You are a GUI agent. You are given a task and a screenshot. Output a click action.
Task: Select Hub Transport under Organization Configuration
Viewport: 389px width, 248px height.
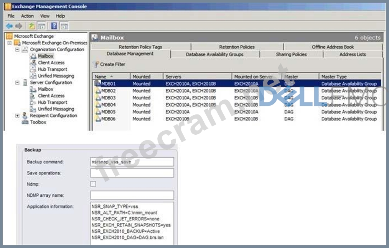[x=52, y=69]
